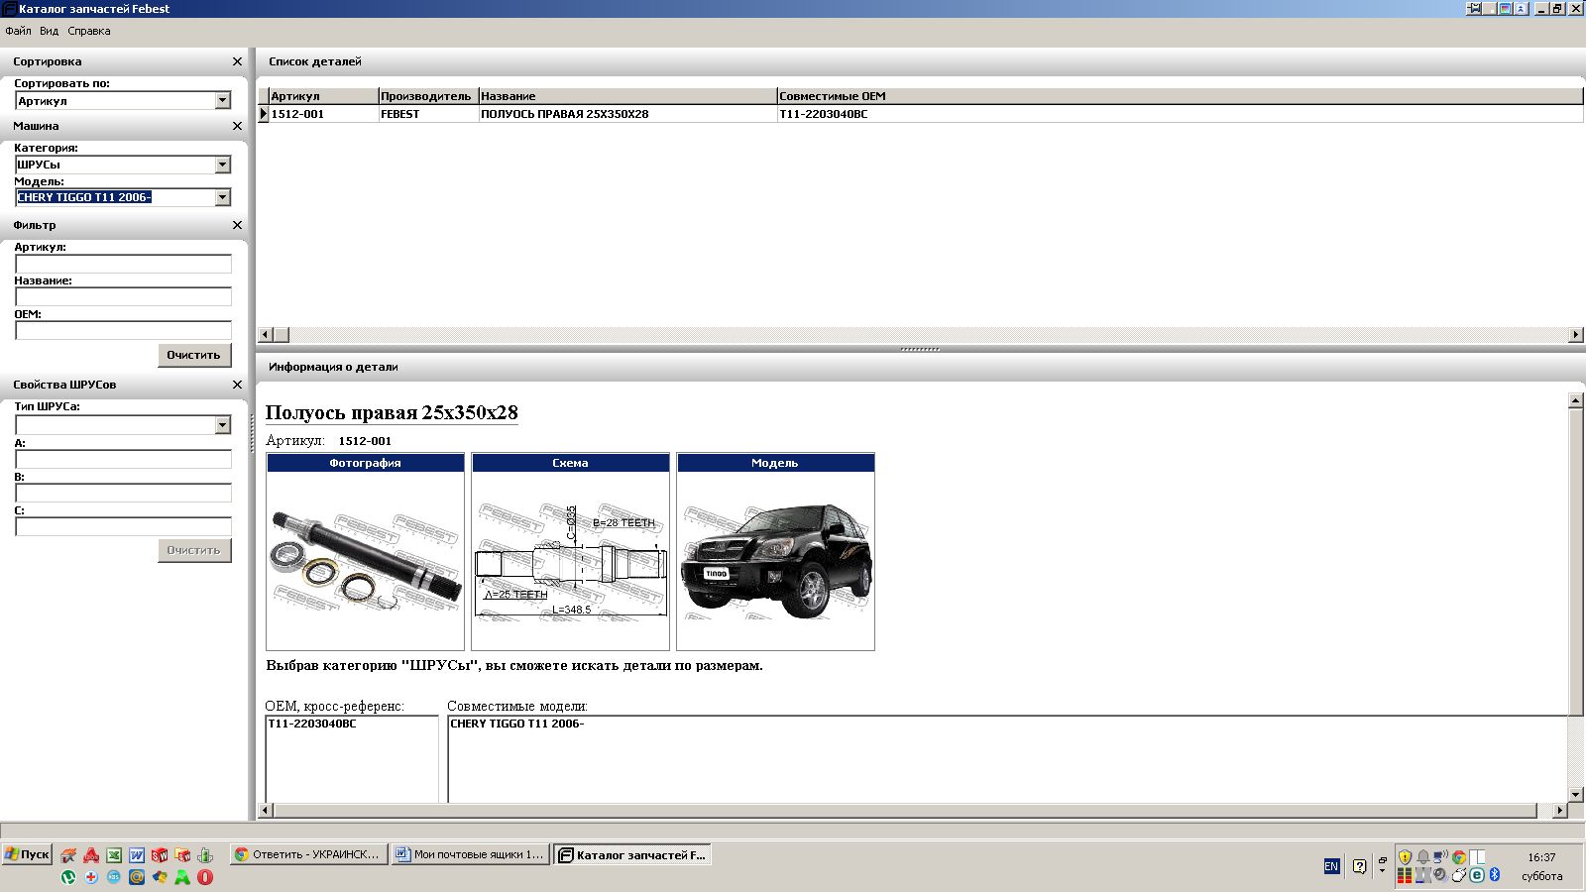Click the Артикул filter input field
The height and width of the screenshot is (892, 1586).
(123, 264)
